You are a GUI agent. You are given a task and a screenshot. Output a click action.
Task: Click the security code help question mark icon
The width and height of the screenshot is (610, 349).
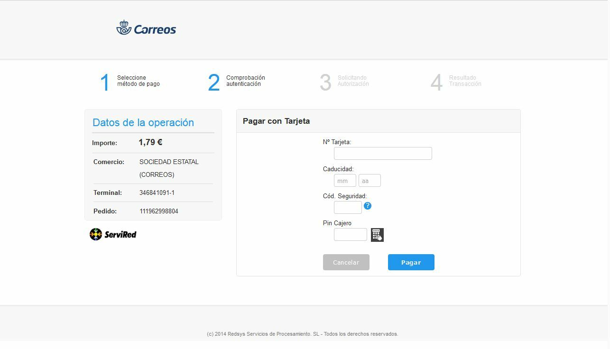(368, 206)
